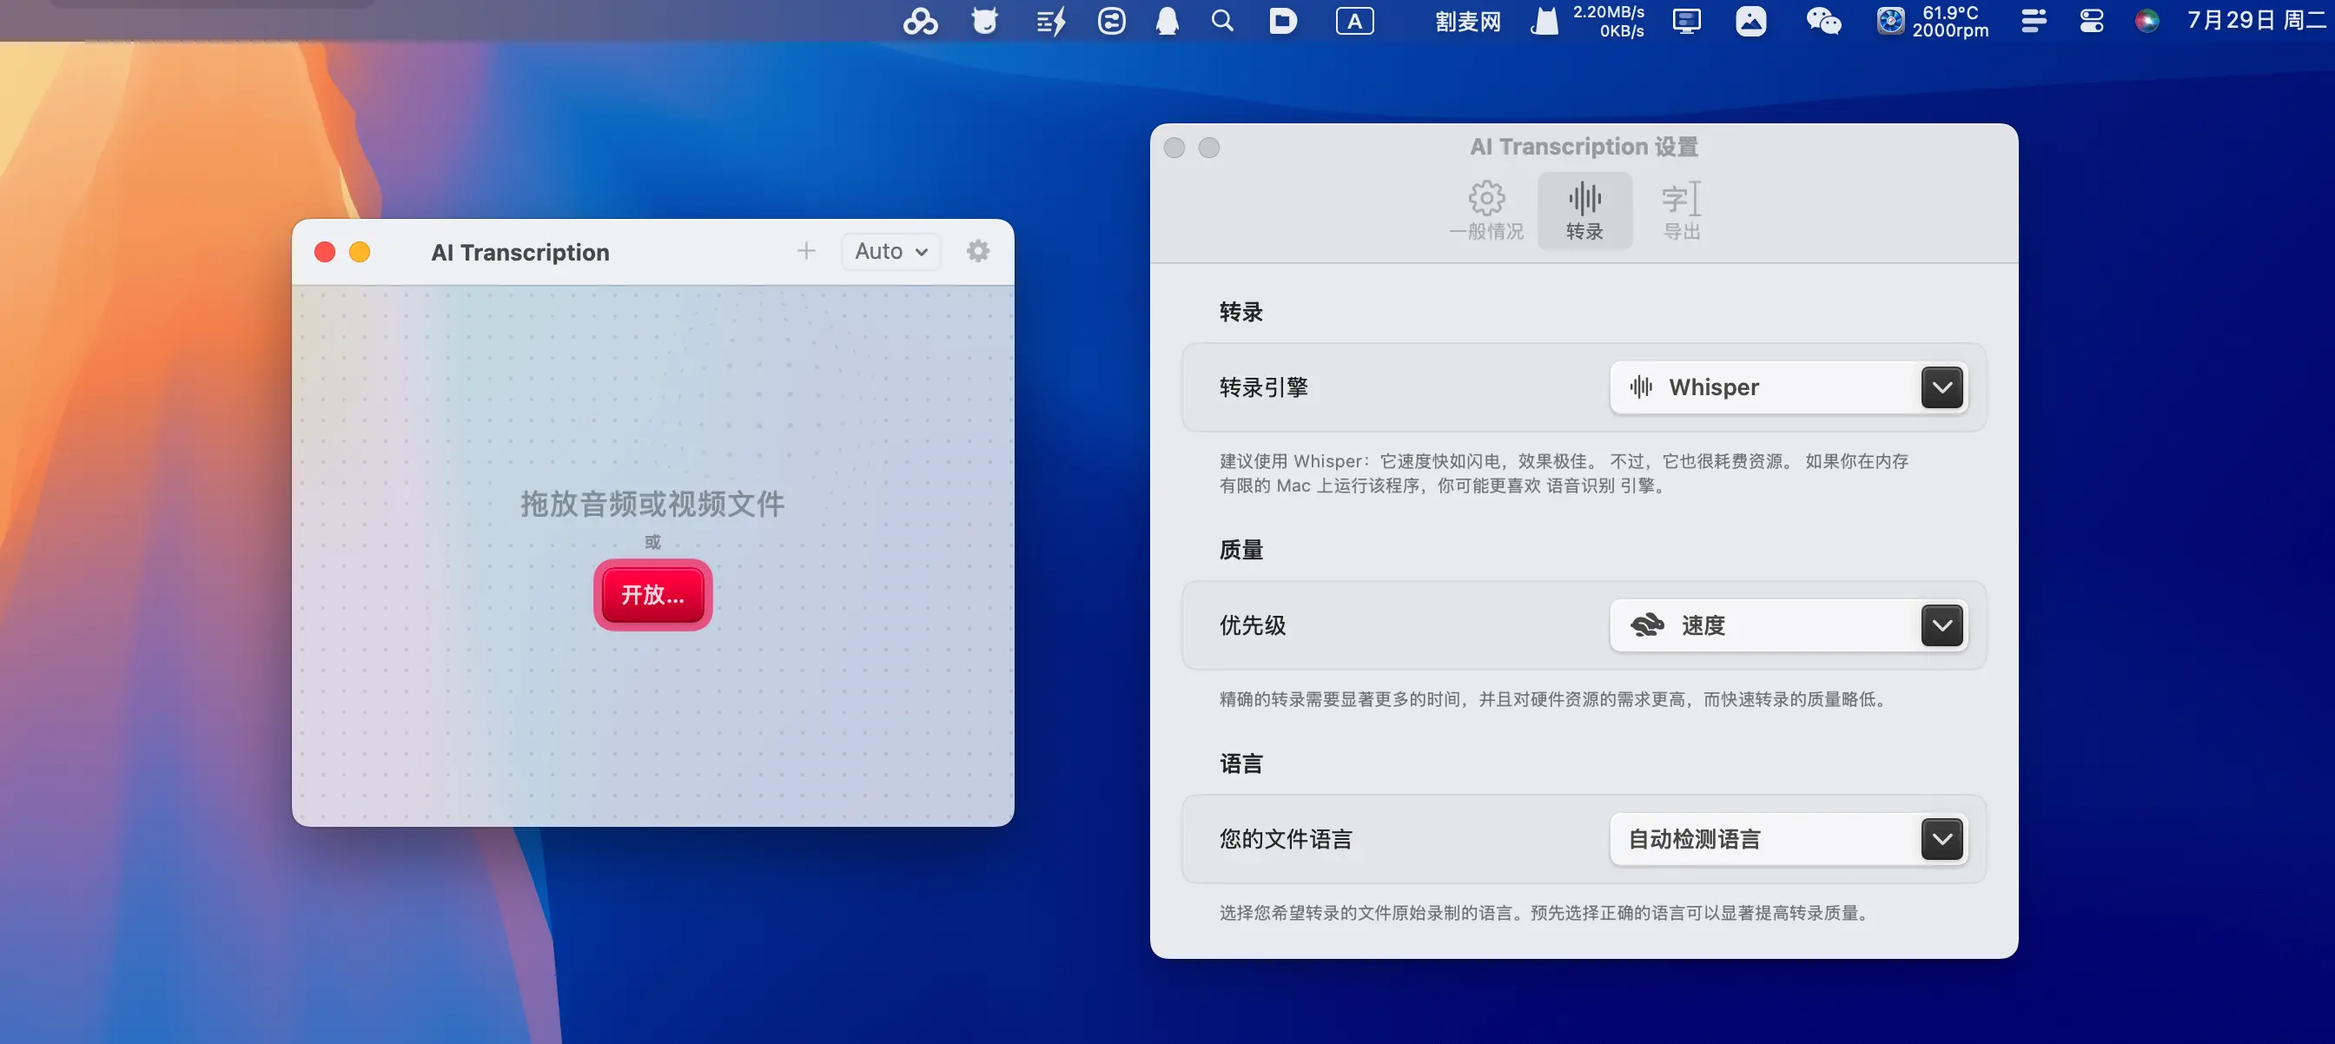Open the 自动检测语言 language dropdown
This screenshot has width=2335, height=1044.
coord(1941,839)
